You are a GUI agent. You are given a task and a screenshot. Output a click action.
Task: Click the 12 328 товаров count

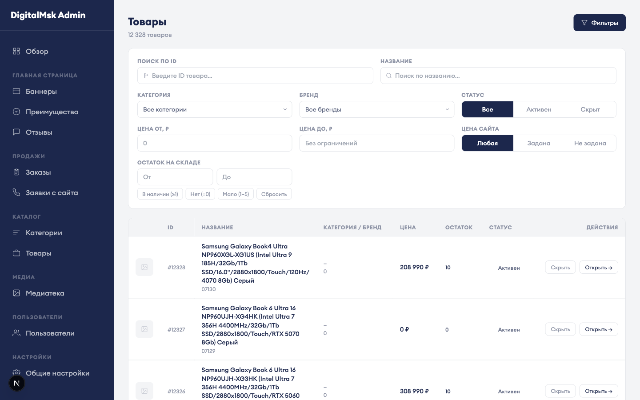click(150, 35)
